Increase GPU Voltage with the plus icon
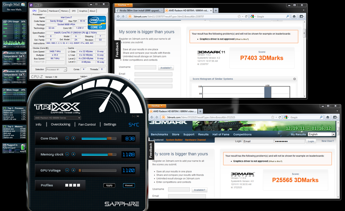The height and width of the screenshot is (211, 345). coord(73,170)
